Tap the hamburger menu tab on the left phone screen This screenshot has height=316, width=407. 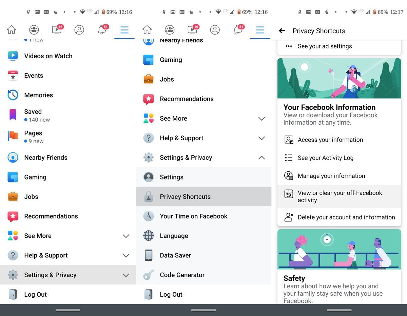tap(124, 30)
